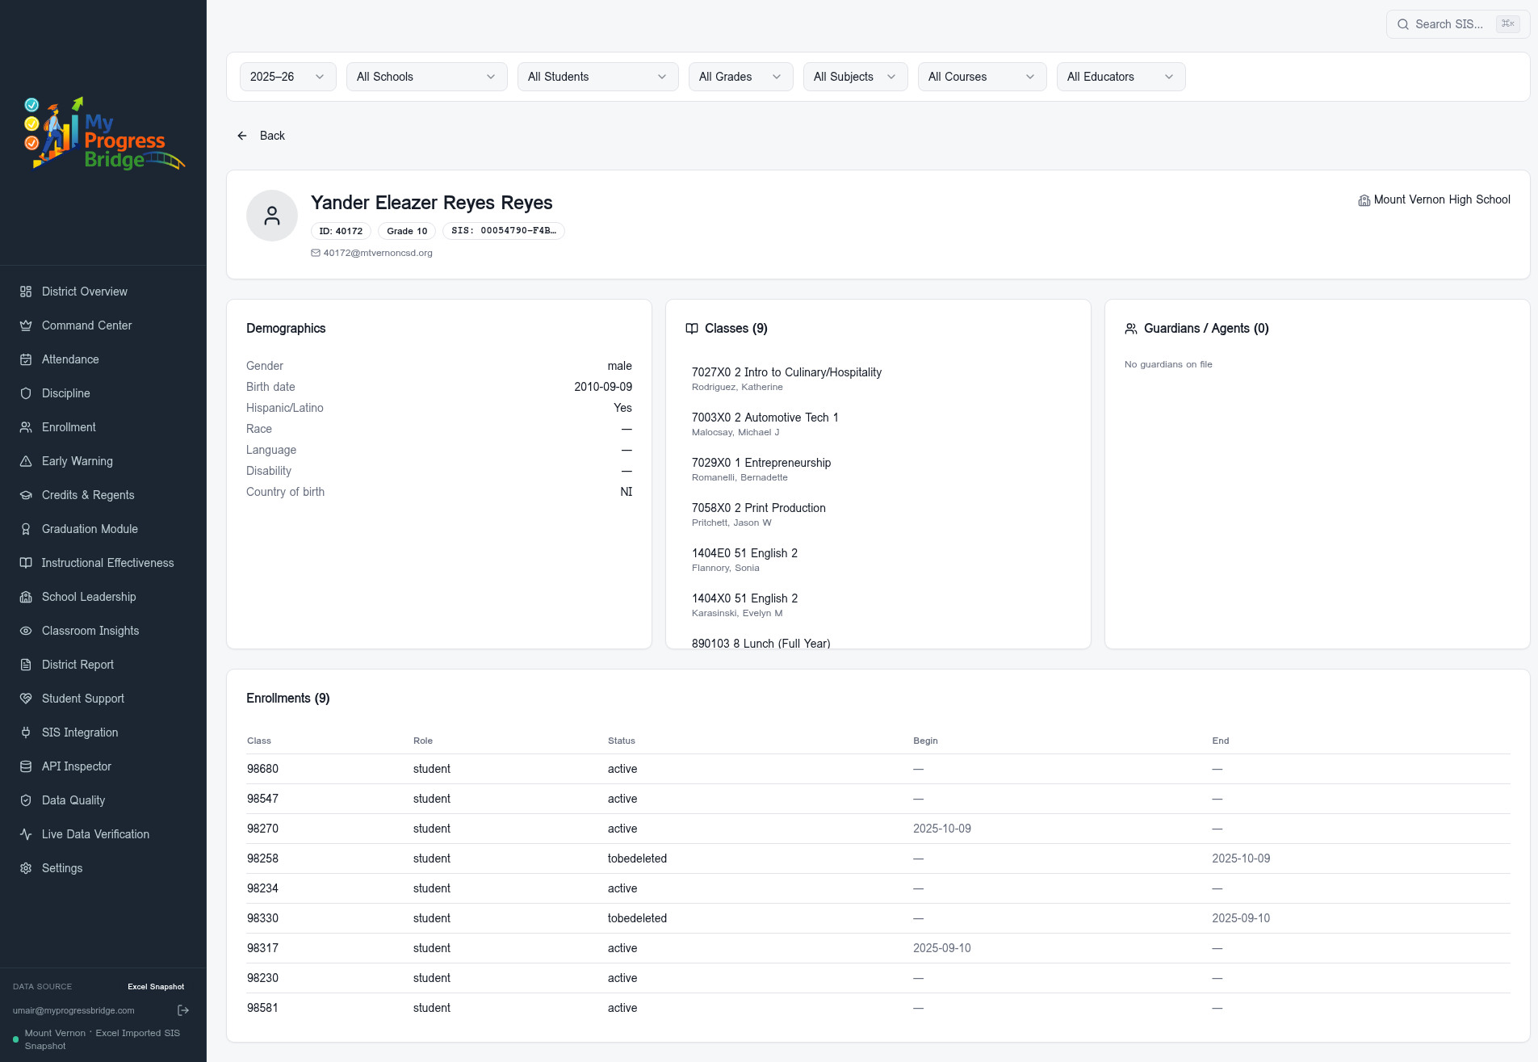The height and width of the screenshot is (1062, 1538).
Task: Click the Credits & Regents graduation cap icon
Action: tap(26, 495)
